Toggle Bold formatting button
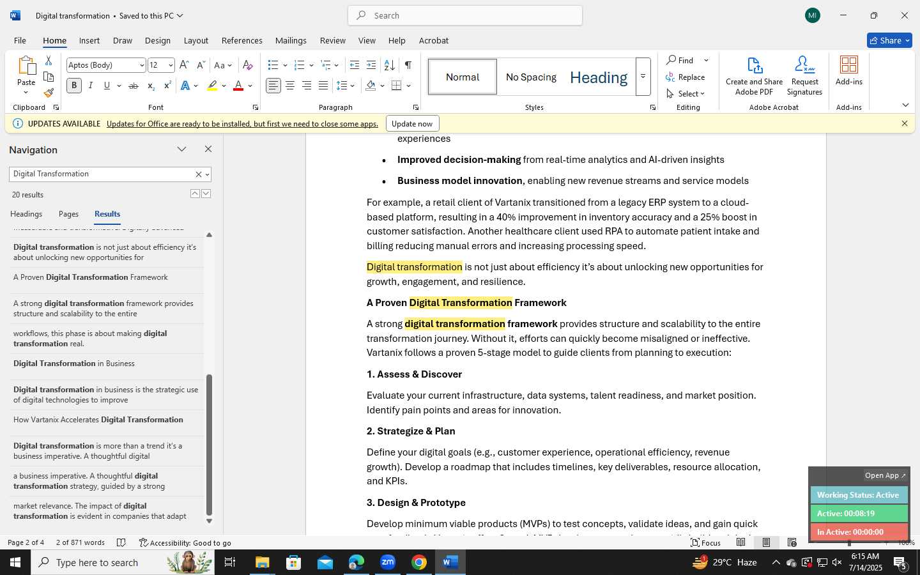920x575 pixels. pyautogui.click(x=74, y=86)
